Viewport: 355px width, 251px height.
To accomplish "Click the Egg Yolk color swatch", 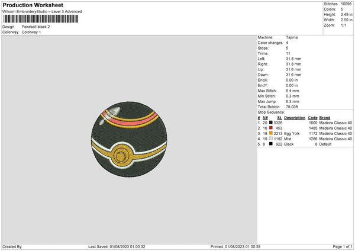I will click(x=271, y=133).
